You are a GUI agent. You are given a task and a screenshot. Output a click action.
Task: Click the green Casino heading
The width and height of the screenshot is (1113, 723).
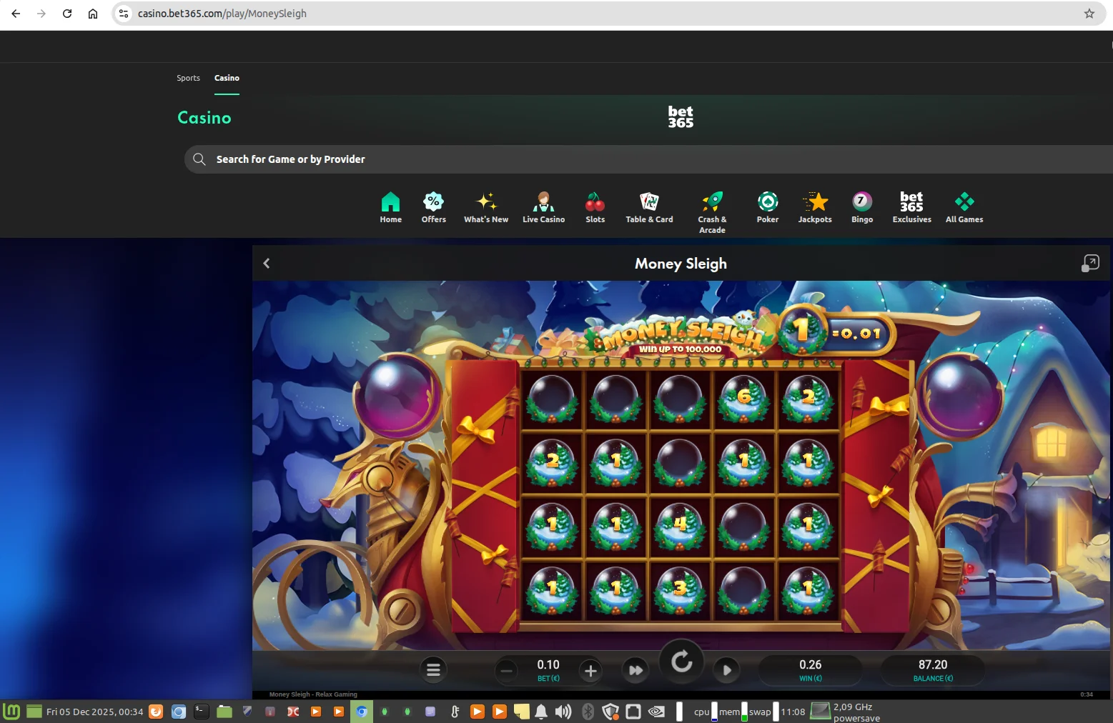point(204,118)
